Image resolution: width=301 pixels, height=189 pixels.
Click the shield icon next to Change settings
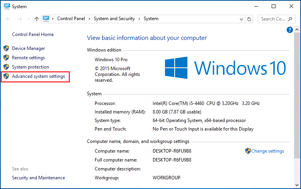coord(248,151)
